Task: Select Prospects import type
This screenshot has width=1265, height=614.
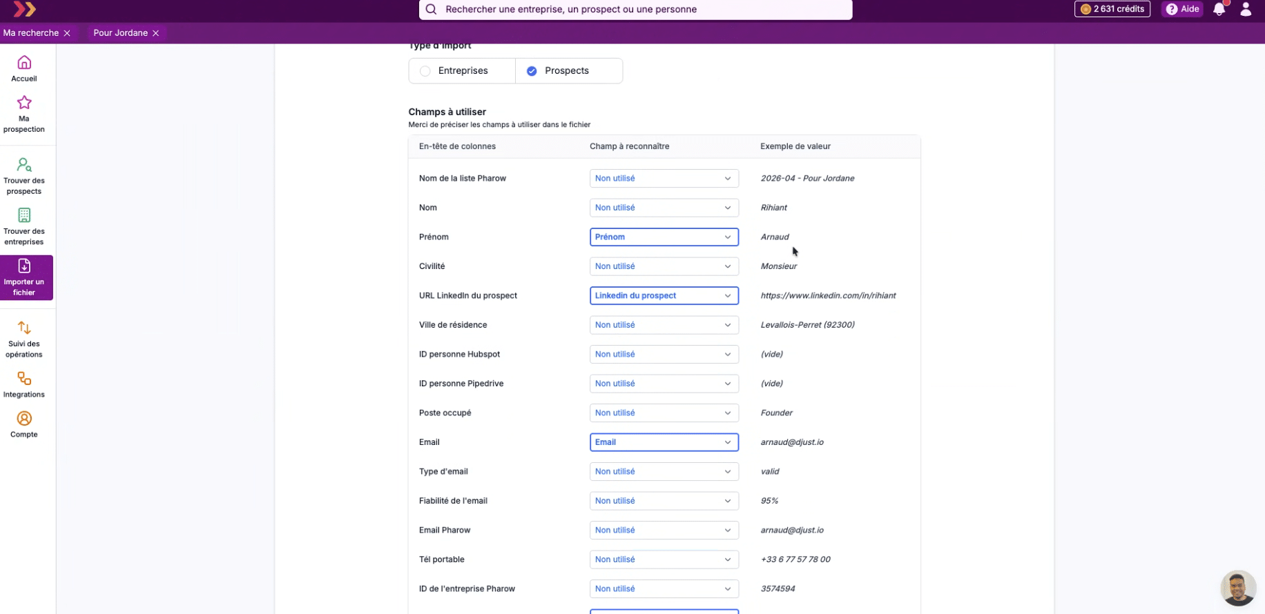Action: pos(569,71)
